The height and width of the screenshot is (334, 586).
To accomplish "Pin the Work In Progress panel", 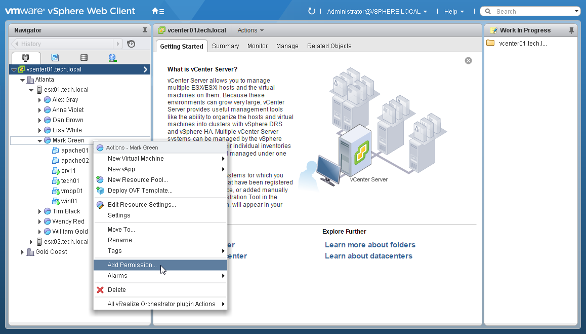I will [571, 30].
